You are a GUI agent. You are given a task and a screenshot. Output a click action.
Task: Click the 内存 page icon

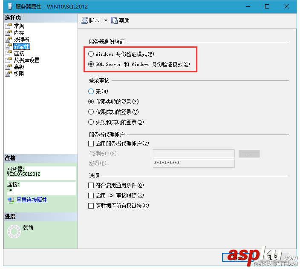pyautogui.click(x=9, y=33)
